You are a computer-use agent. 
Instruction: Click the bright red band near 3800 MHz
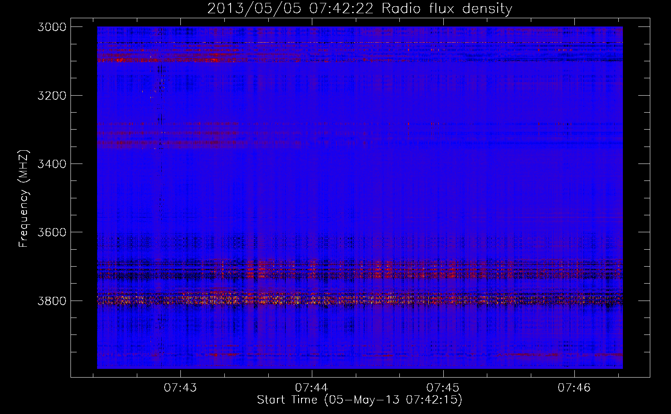point(360,298)
